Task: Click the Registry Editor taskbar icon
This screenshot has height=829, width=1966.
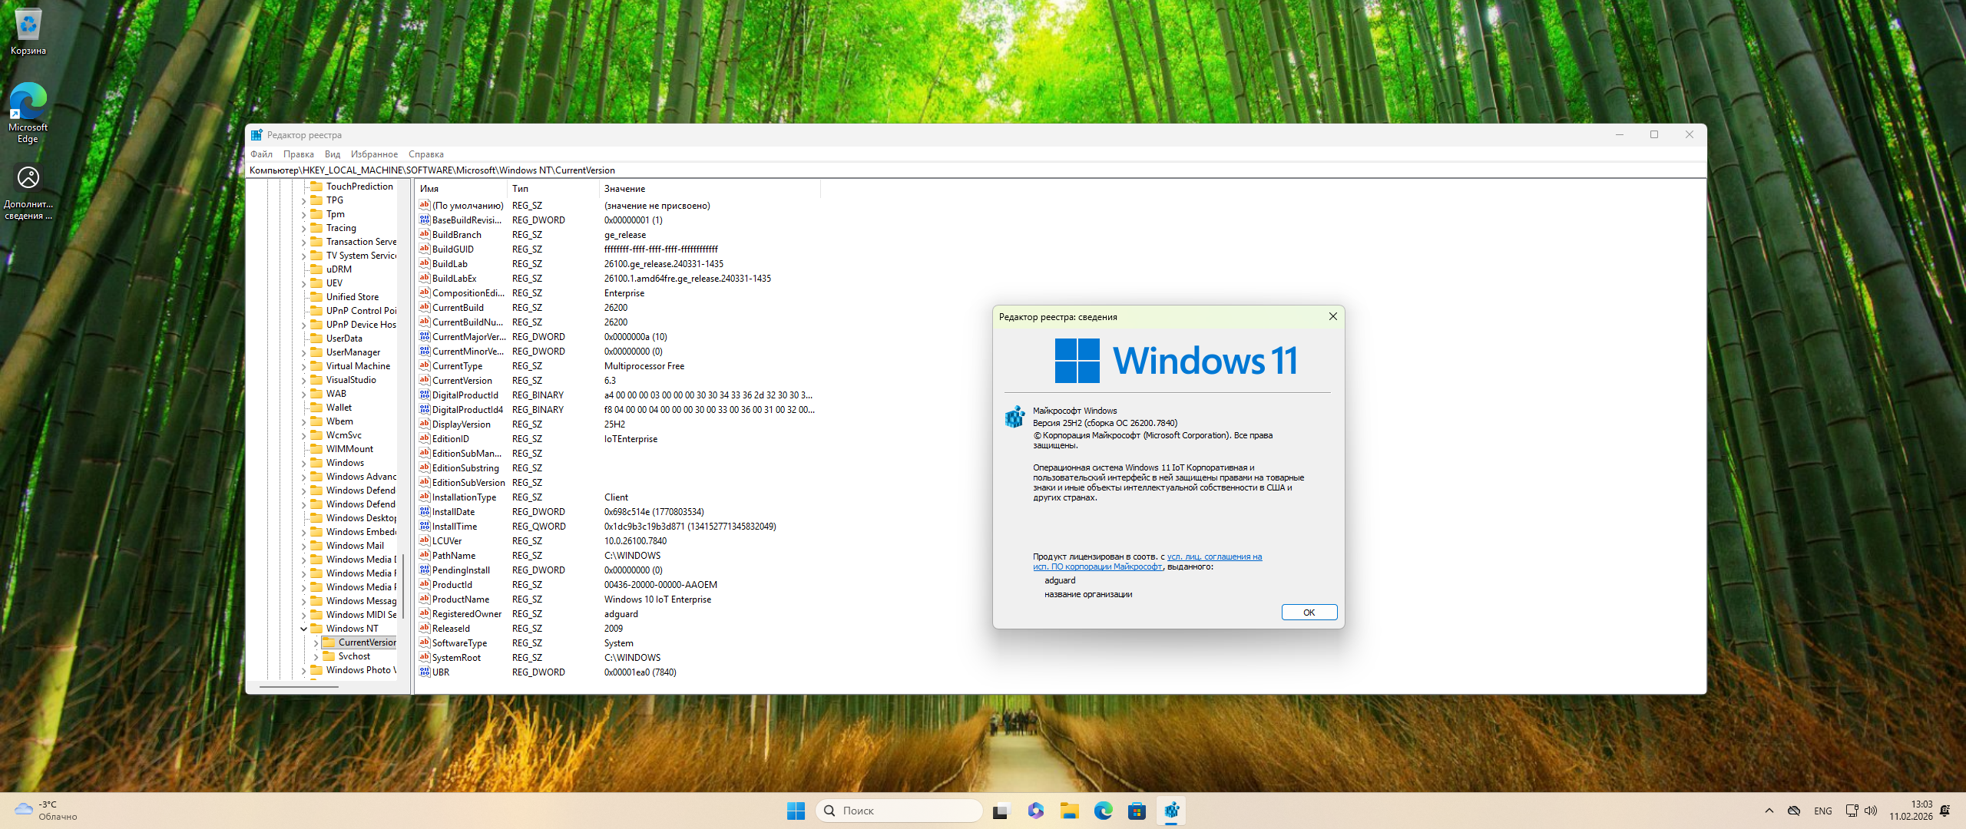Action: [x=1171, y=811]
